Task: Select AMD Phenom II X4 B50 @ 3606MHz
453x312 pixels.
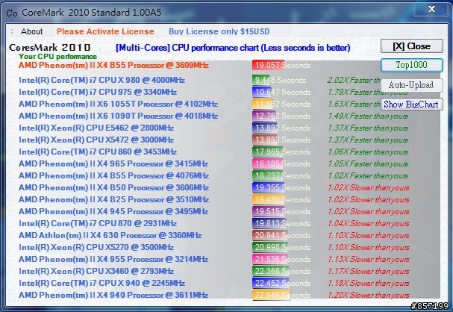Action: click(x=113, y=187)
